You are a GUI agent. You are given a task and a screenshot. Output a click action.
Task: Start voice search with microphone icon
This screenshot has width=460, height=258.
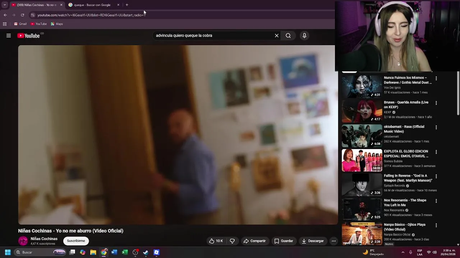[304, 35]
